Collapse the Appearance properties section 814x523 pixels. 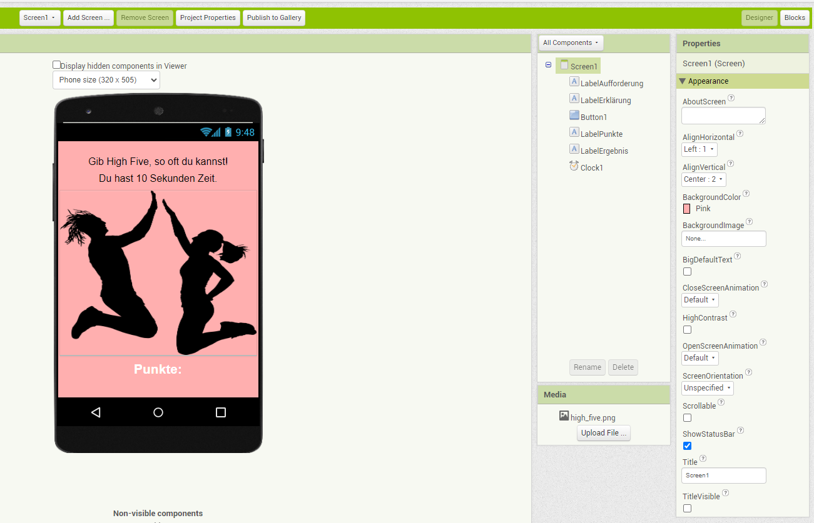click(683, 81)
